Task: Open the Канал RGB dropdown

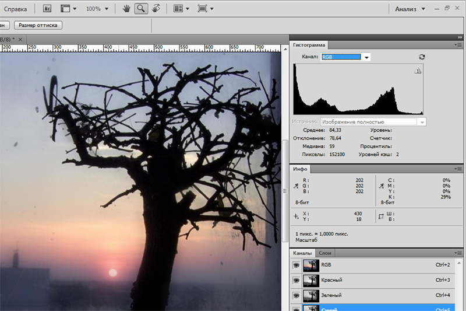Action: (x=366, y=57)
